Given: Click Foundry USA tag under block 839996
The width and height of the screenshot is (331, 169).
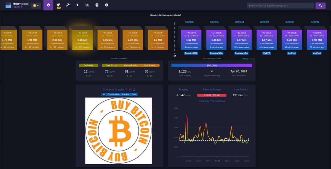Looking at the screenshot, I should click(x=191, y=53).
